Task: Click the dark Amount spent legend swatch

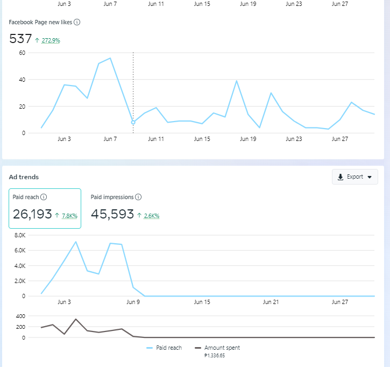Action: [x=198, y=348]
